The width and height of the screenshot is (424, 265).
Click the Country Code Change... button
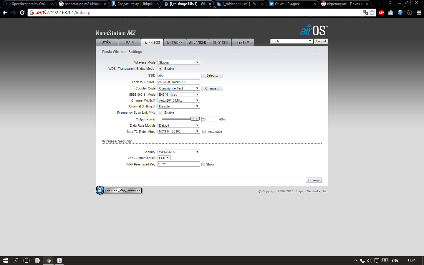212,88
